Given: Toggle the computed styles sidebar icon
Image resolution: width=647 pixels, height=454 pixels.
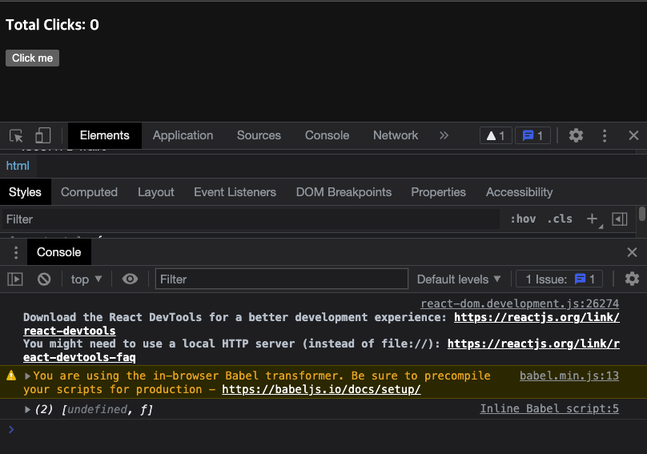Looking at the screenshot, I should (619, 219).
